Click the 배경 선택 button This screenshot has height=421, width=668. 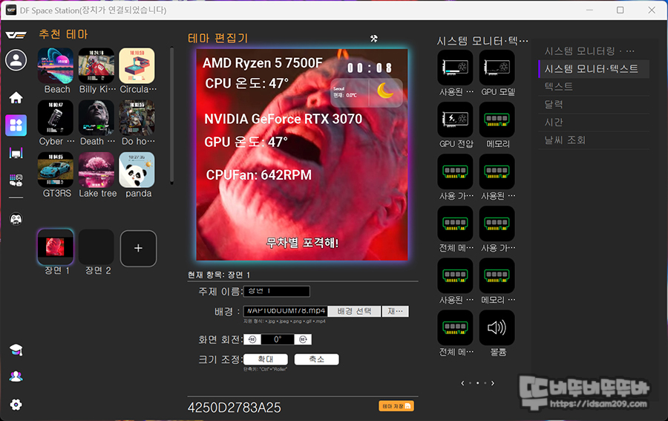[355, 311]
